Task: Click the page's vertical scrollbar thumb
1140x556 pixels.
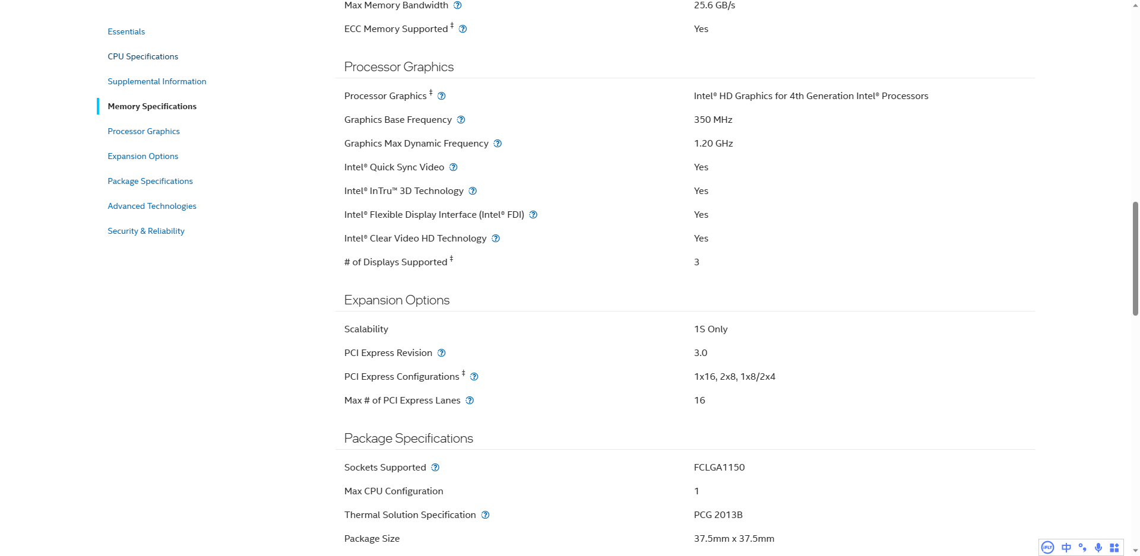Action: point(1135,258)
